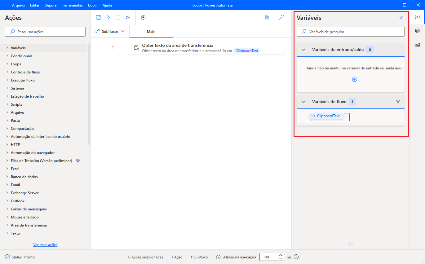Open the asset library books icon
Screen dimensions: 425x264
pyautogui.click(x=267, y=18)
